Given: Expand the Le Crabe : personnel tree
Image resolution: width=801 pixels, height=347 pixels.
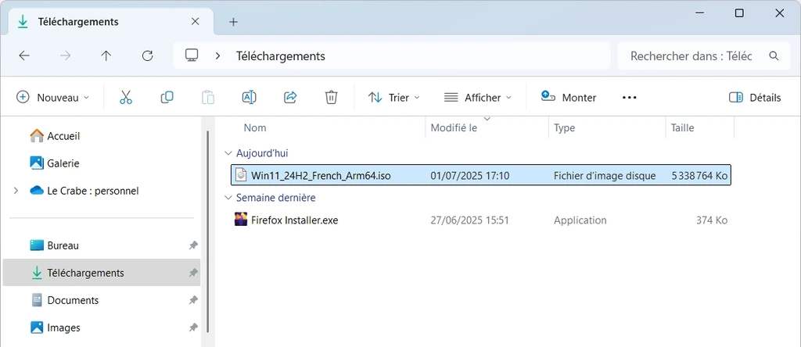Looking at the screenshot, I should [16, 191].
